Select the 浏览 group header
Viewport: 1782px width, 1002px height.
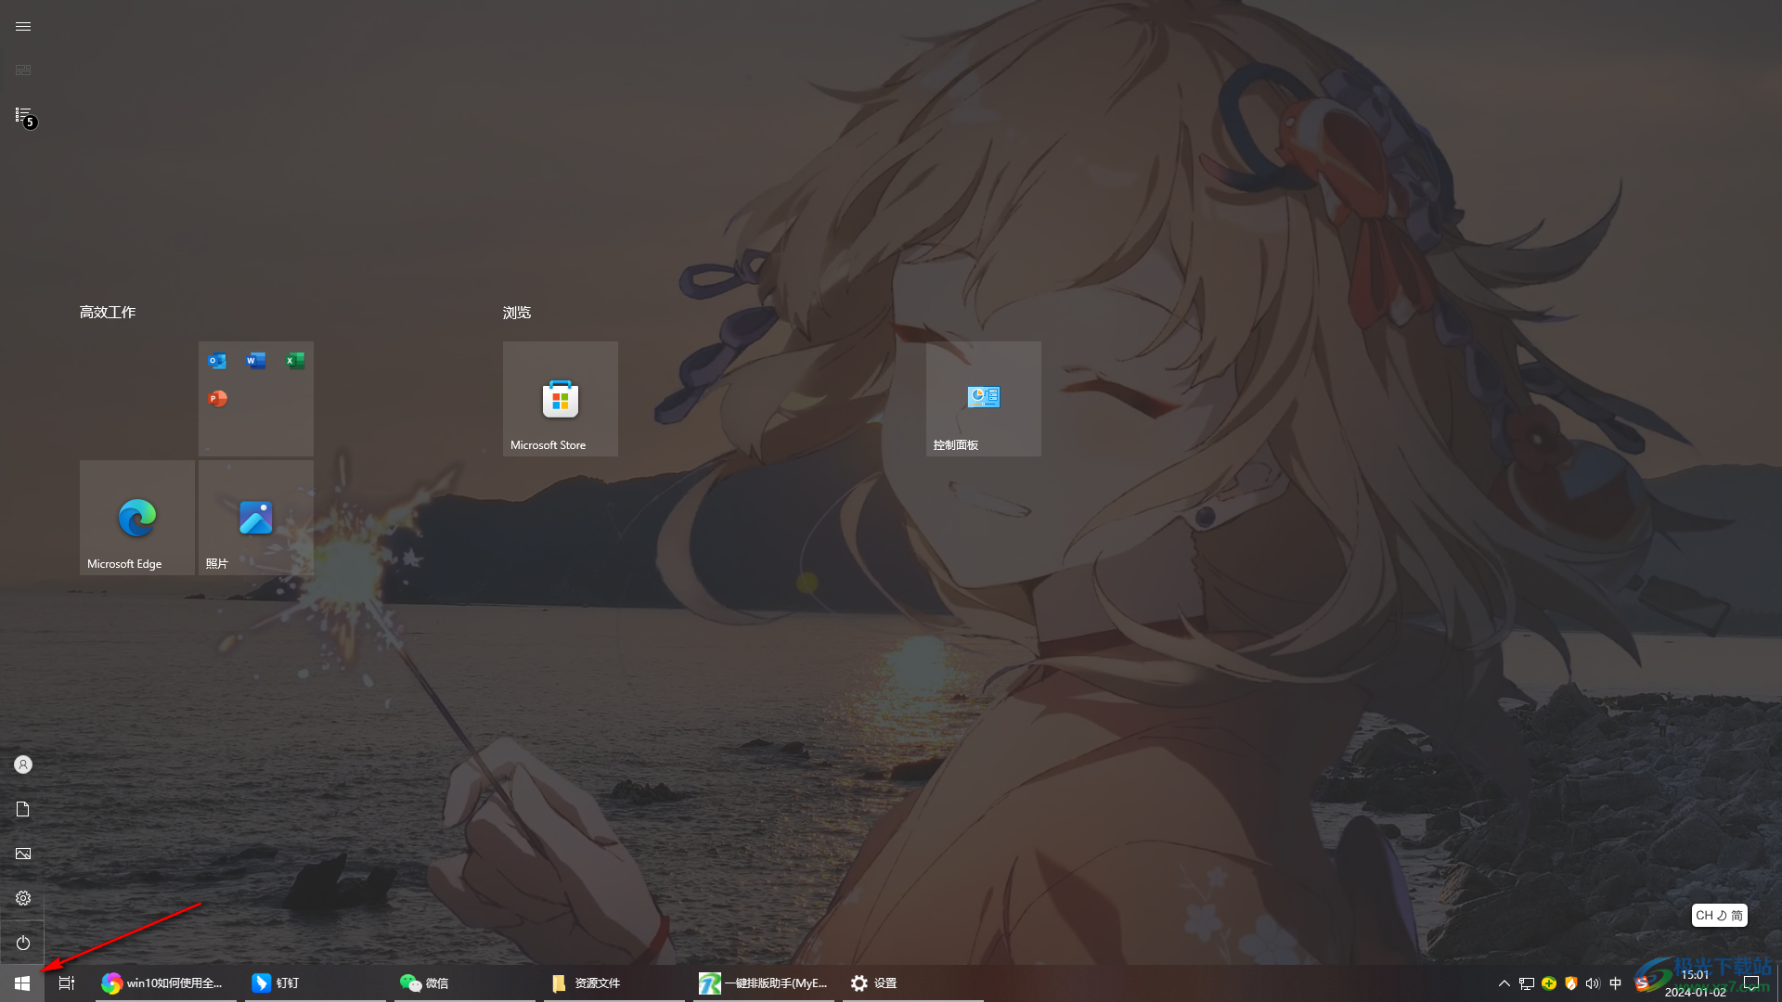(x=517, y=313)
